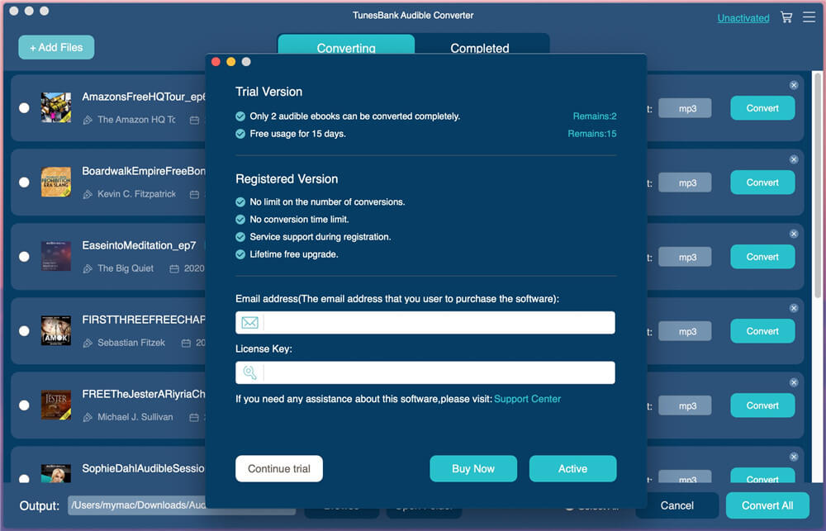Remove the FREETheJesterARiyriaCh row with its X icon
The height and width of the screenshot is (531, 826).
point(793,382)
